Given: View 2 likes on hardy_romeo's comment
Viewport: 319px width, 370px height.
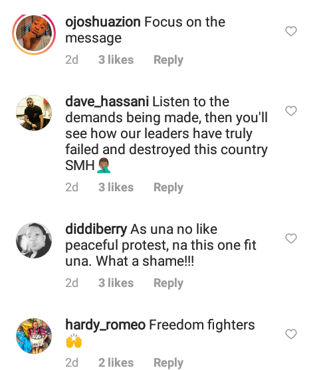Looking at the screenshot, I should (x=116, y=363).
